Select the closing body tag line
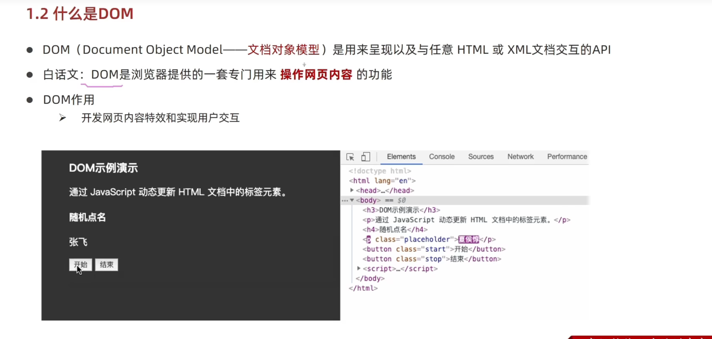The image size is (712, 339). coord(370,278)
